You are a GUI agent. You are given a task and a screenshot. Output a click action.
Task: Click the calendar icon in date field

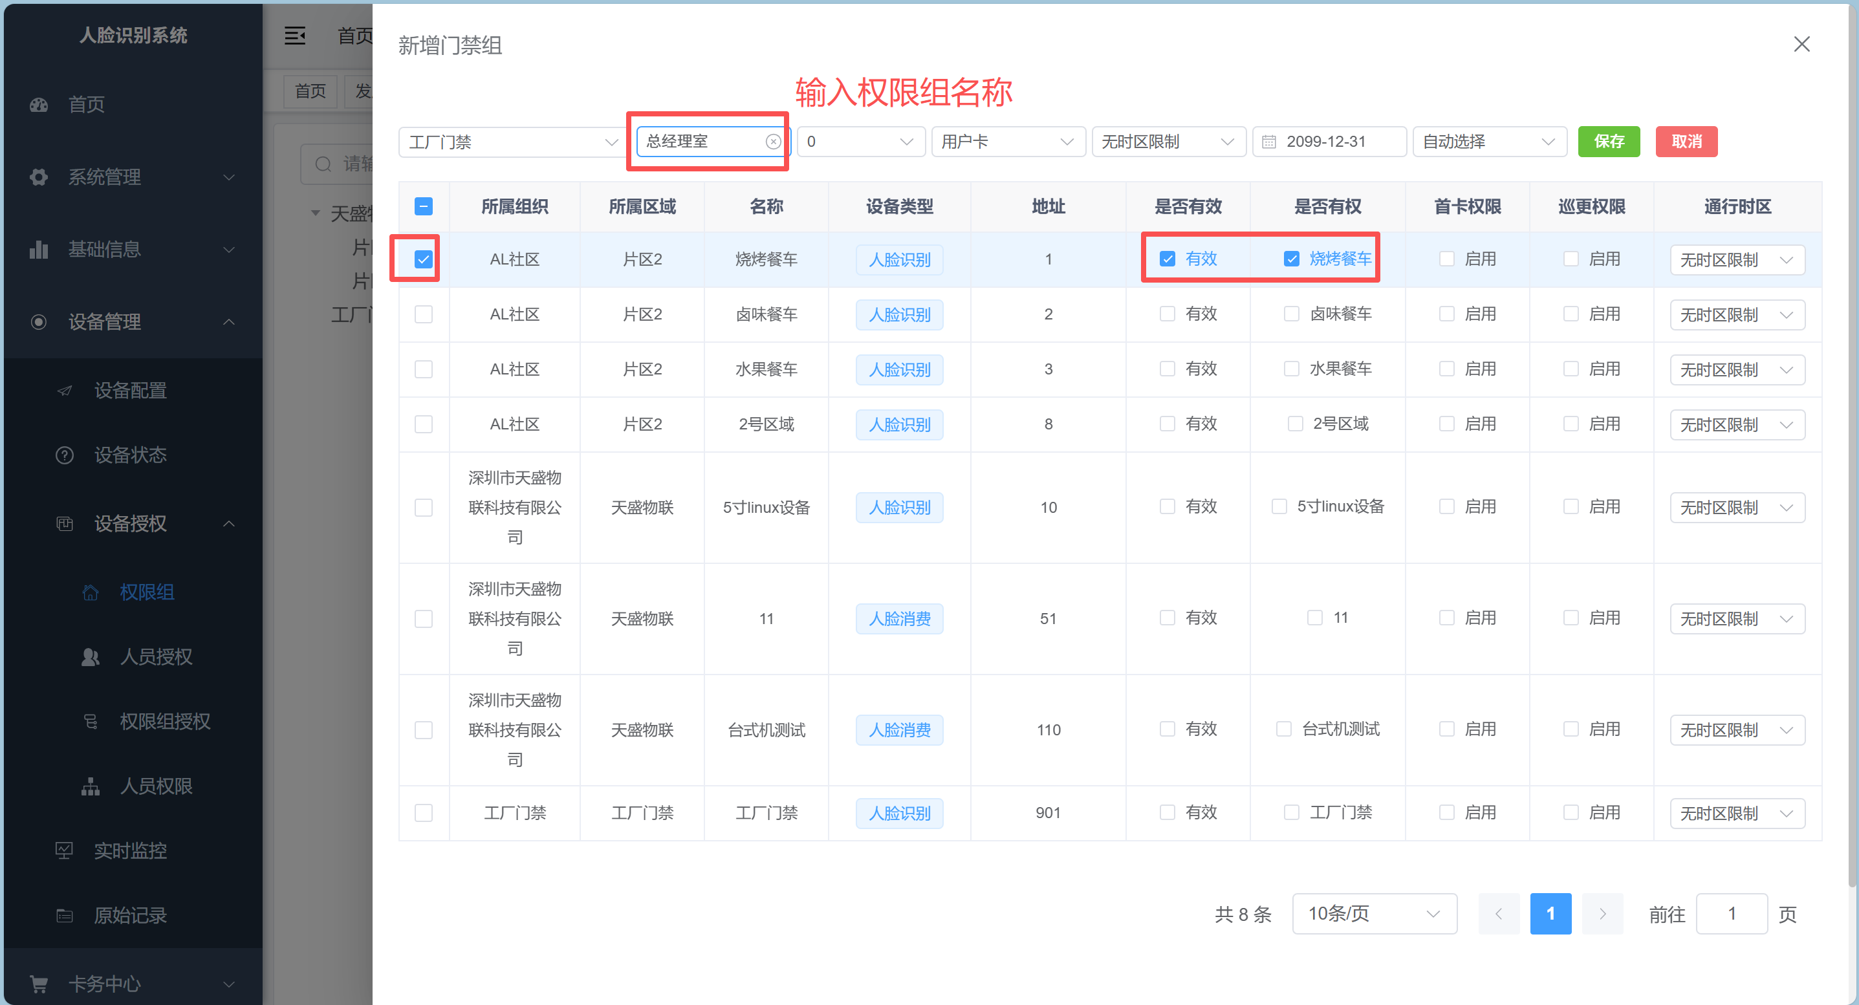(x=1268, y=142)
